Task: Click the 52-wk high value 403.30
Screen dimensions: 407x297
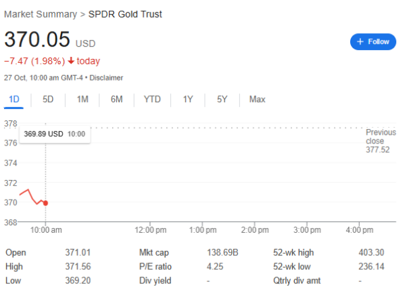Action: (372, 252)
